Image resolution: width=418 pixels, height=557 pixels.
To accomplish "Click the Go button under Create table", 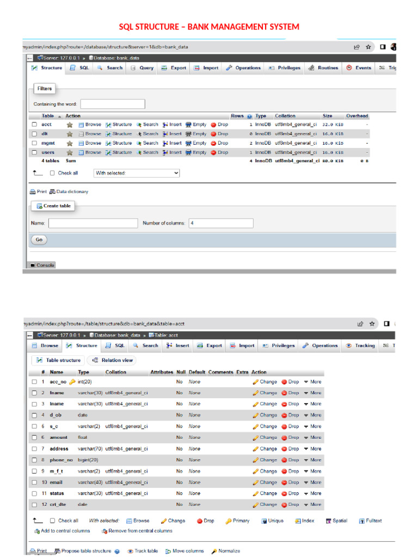I will 39,240.
